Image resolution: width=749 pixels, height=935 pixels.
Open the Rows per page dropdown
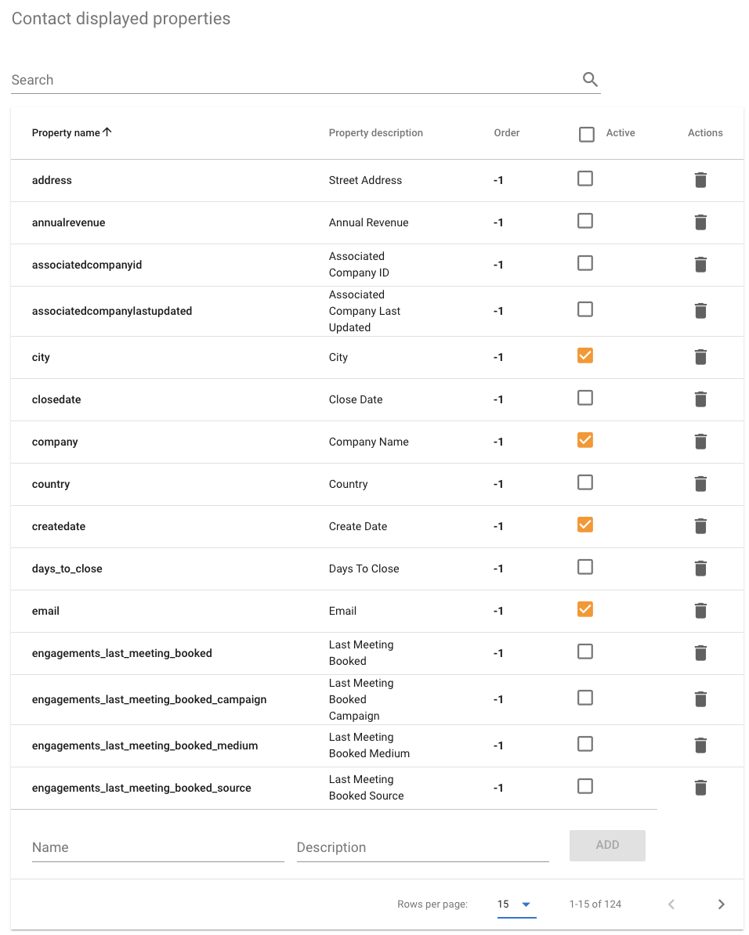(x=515, y=904)
